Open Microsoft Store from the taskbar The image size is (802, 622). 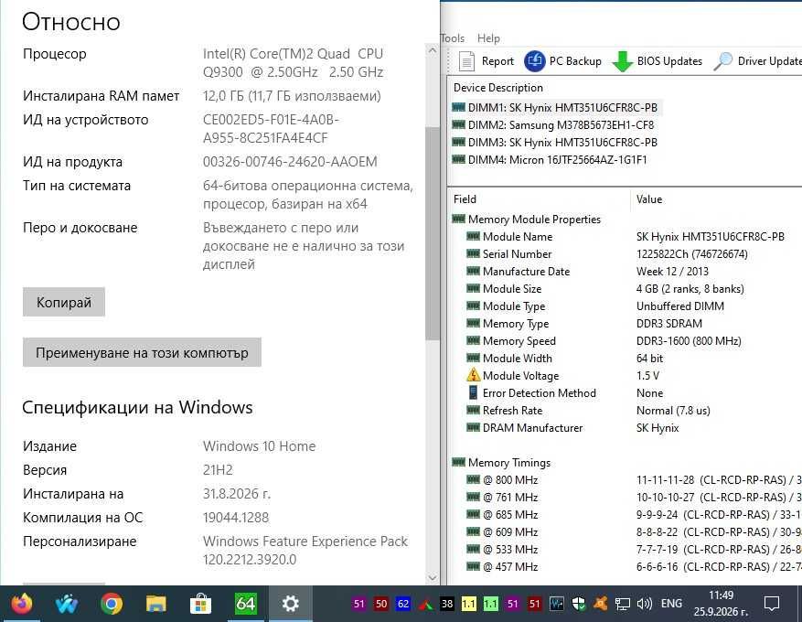tap(200, 604)
